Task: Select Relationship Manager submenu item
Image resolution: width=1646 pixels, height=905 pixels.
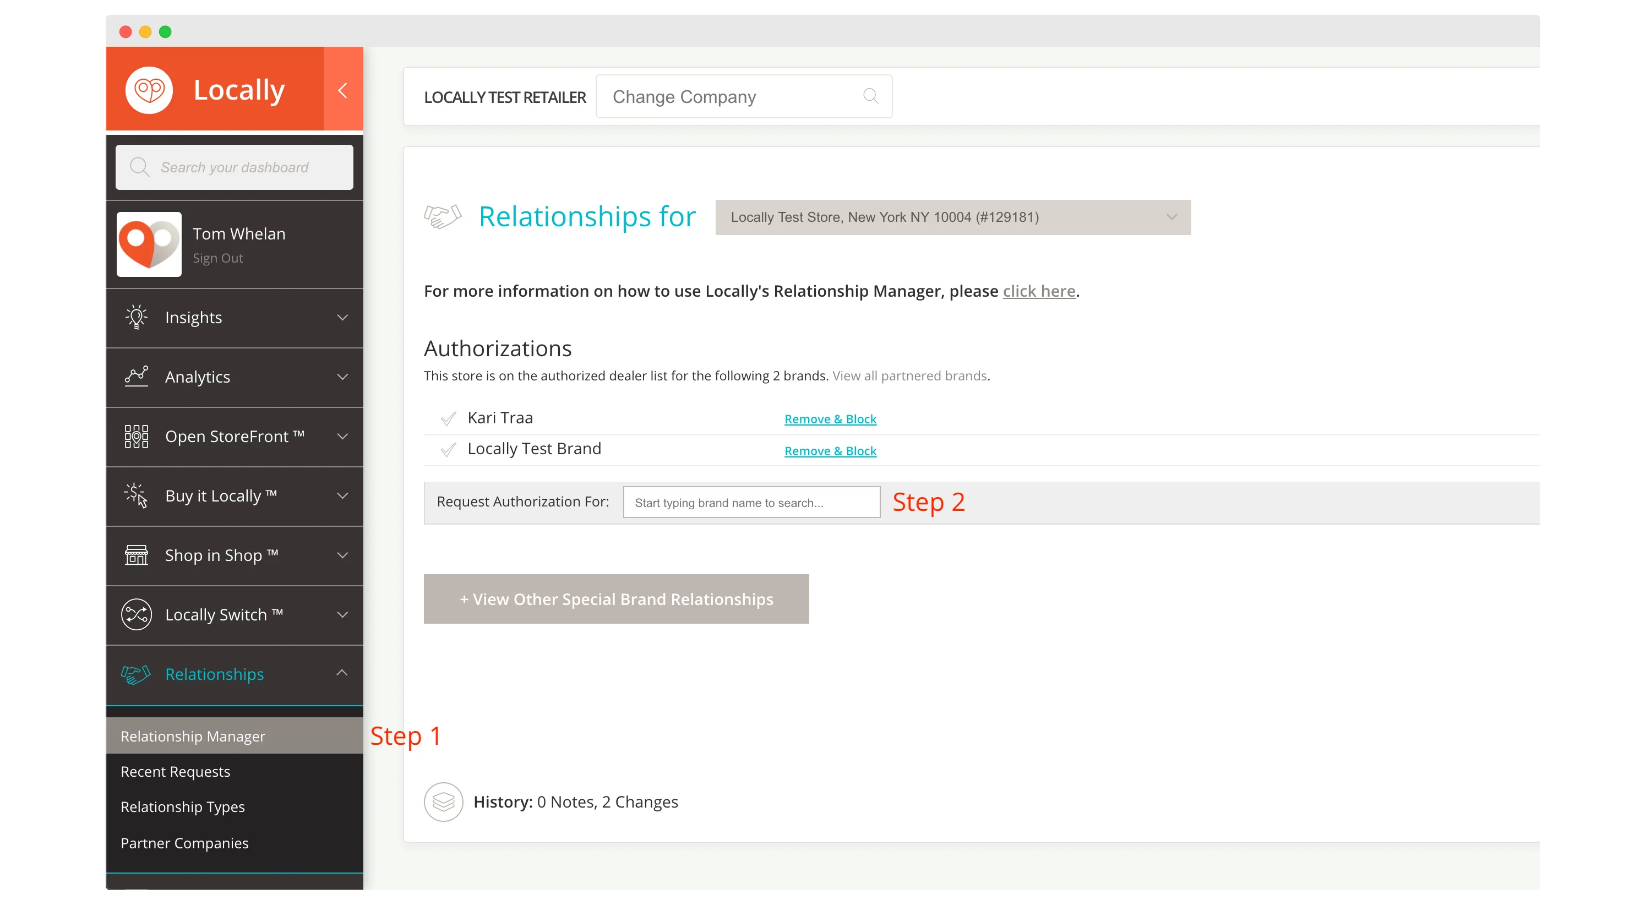Action: 235,735
